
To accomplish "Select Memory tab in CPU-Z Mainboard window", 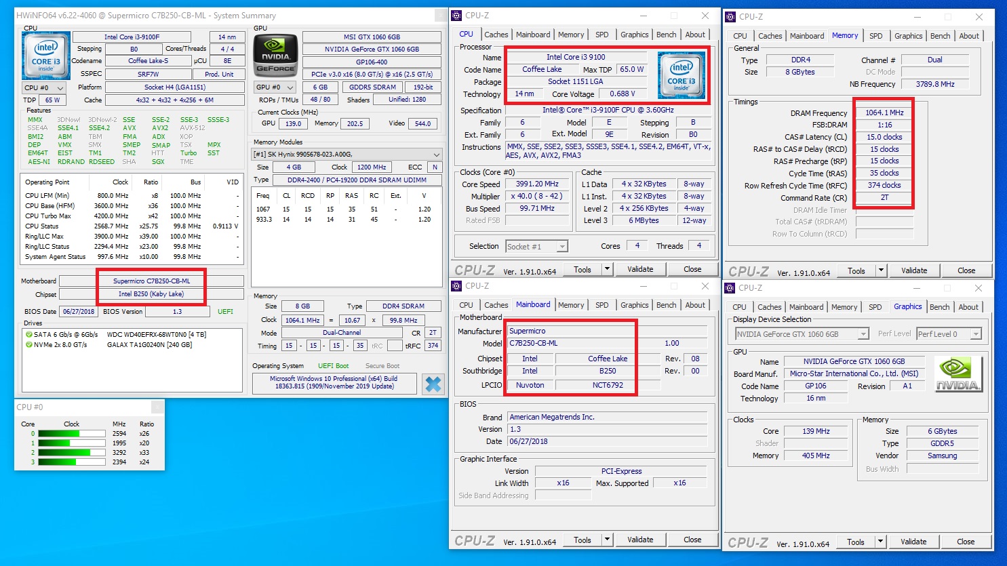I will (571, 305).
